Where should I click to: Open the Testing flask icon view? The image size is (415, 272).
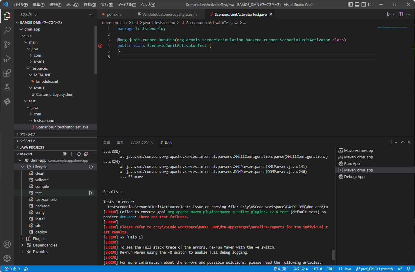[x=7, y=87]
